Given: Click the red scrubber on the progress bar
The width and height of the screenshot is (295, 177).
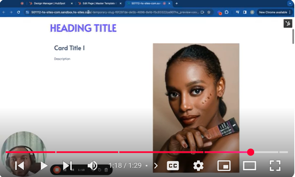Looking at the screenshot, I should [x=251, y=152].
